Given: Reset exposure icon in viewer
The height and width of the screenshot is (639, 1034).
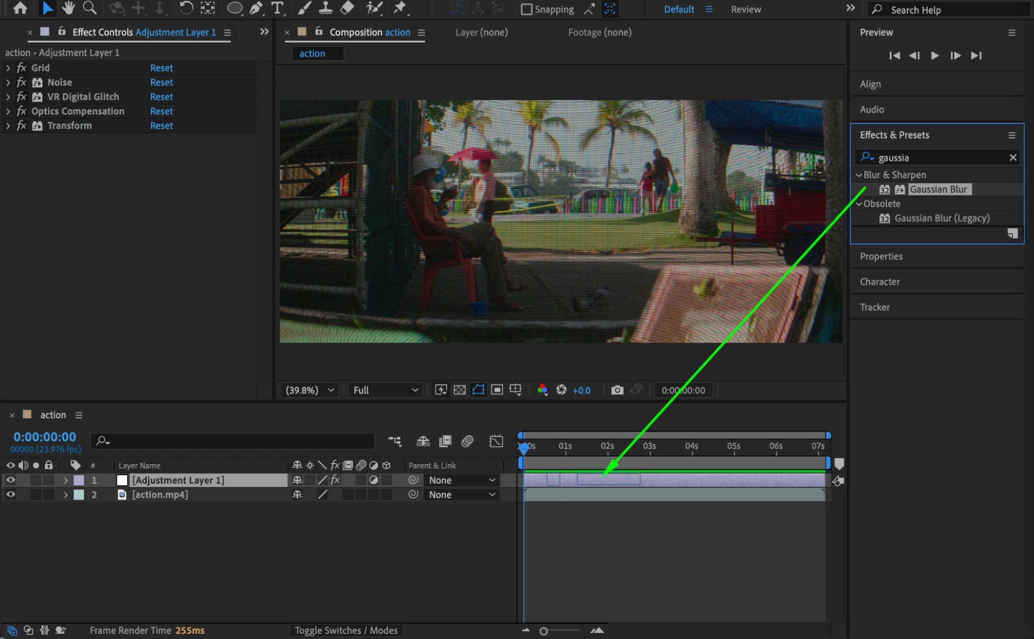Looking at the screenshot, I should click(561, 390).
